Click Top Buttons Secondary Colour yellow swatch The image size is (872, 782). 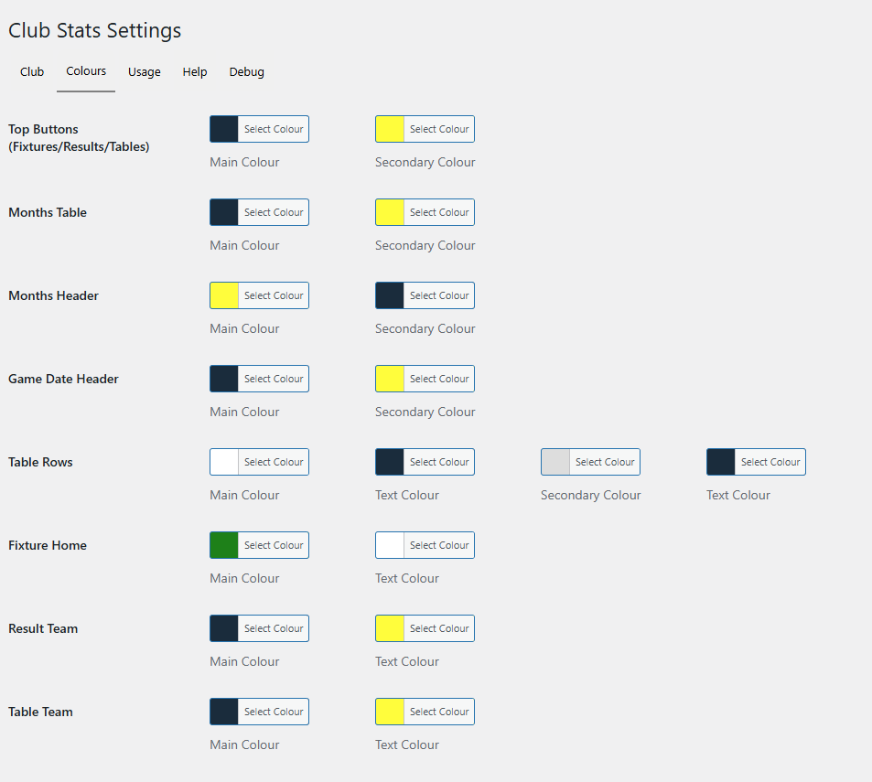[391, 129]
